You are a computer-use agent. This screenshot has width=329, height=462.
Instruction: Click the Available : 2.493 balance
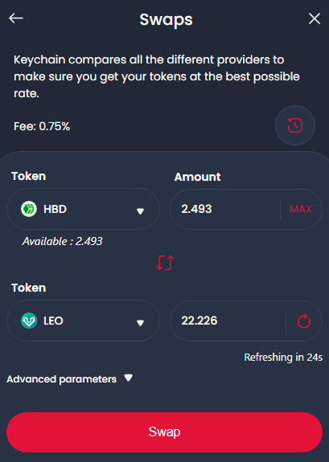pyautogui.click(x=62, y=241)
